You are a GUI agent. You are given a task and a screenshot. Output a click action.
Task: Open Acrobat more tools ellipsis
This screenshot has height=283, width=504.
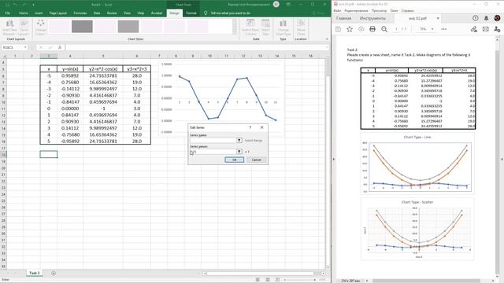click(444, 29)
